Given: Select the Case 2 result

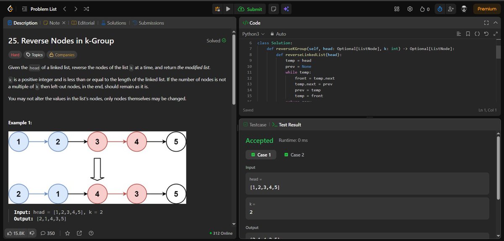Looking at the screenshot, I should click(294, 155).
